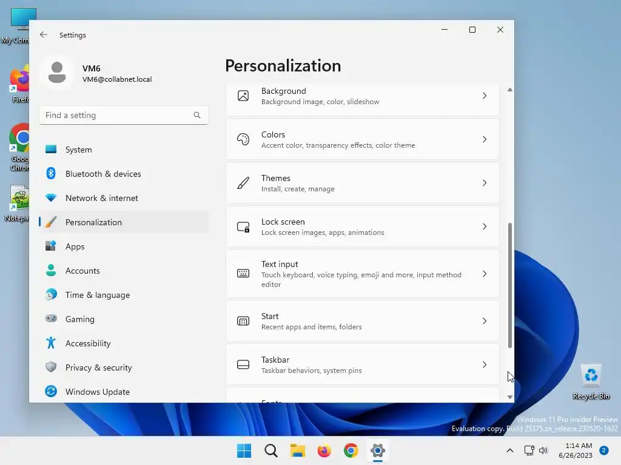Click the Text input keyboard icon

[243, 273]
